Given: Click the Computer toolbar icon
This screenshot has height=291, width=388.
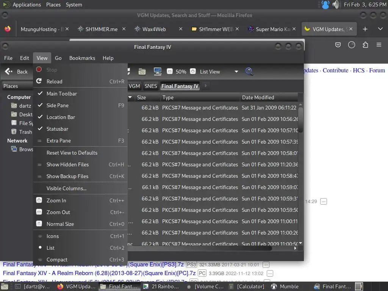Looking at the screenshot, I should [x=157, y=72].
